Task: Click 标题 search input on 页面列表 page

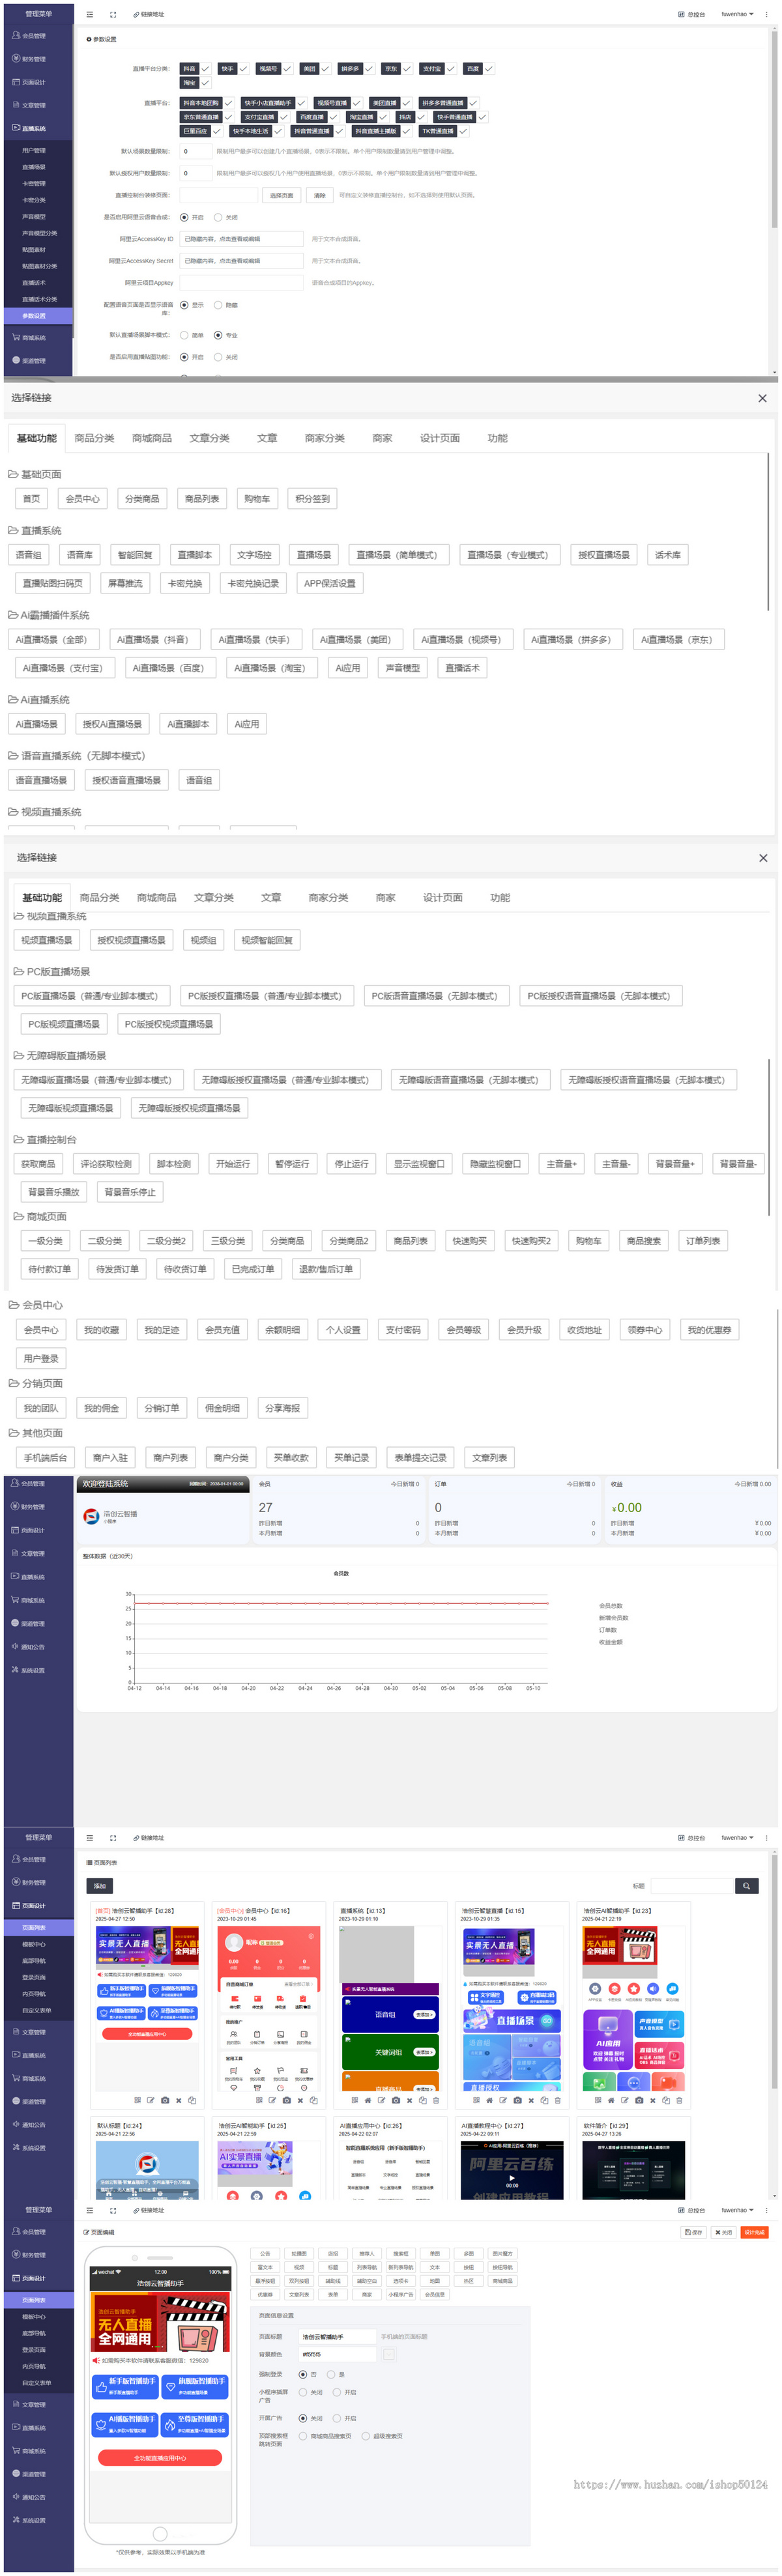Action: coord(691,1885)
